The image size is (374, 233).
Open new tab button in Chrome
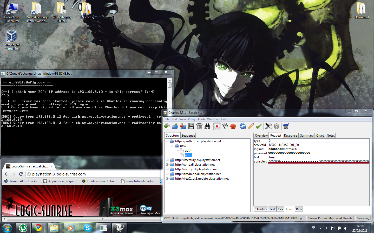coord(59,166)
